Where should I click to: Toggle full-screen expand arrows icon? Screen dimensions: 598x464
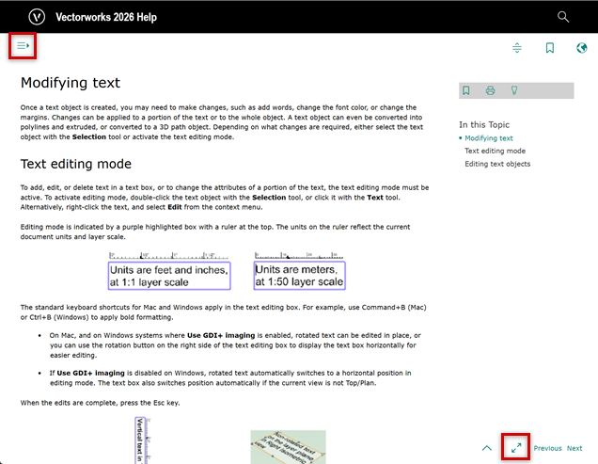[x=516, y=448]
